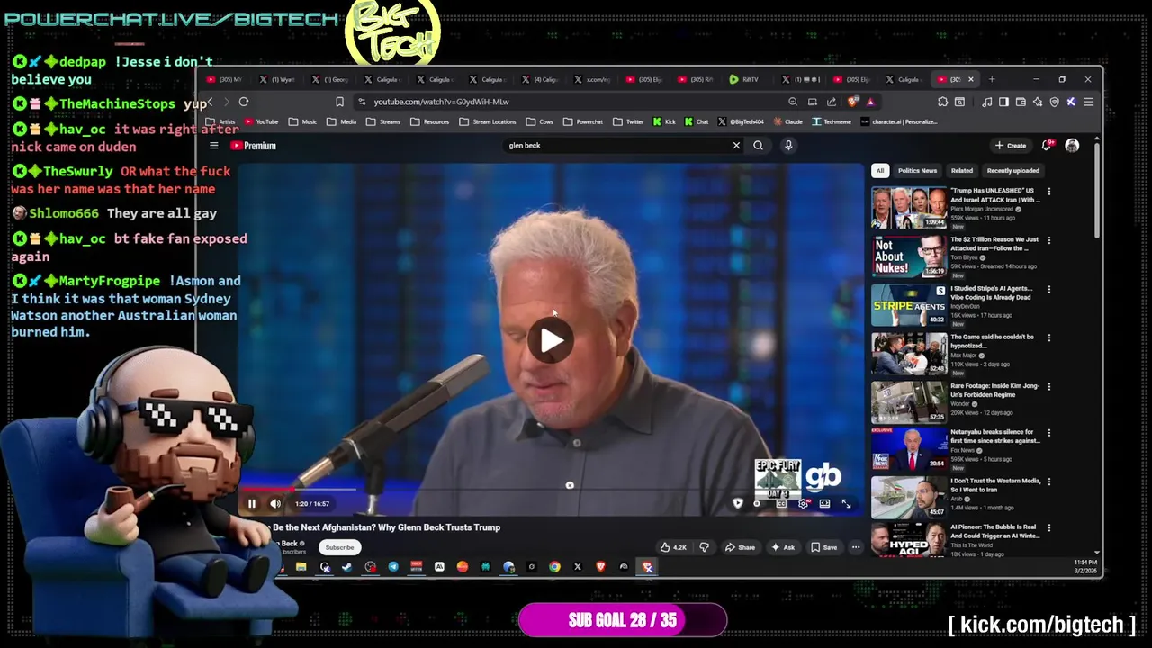Open the 'Powerchat' bookmarks folder

pos(583,121)
